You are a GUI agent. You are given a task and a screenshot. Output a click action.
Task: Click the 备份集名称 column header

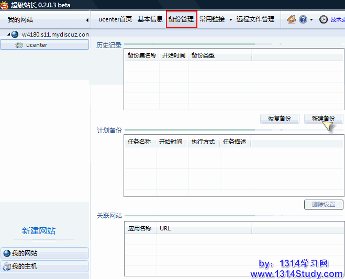tap(142, 55)
